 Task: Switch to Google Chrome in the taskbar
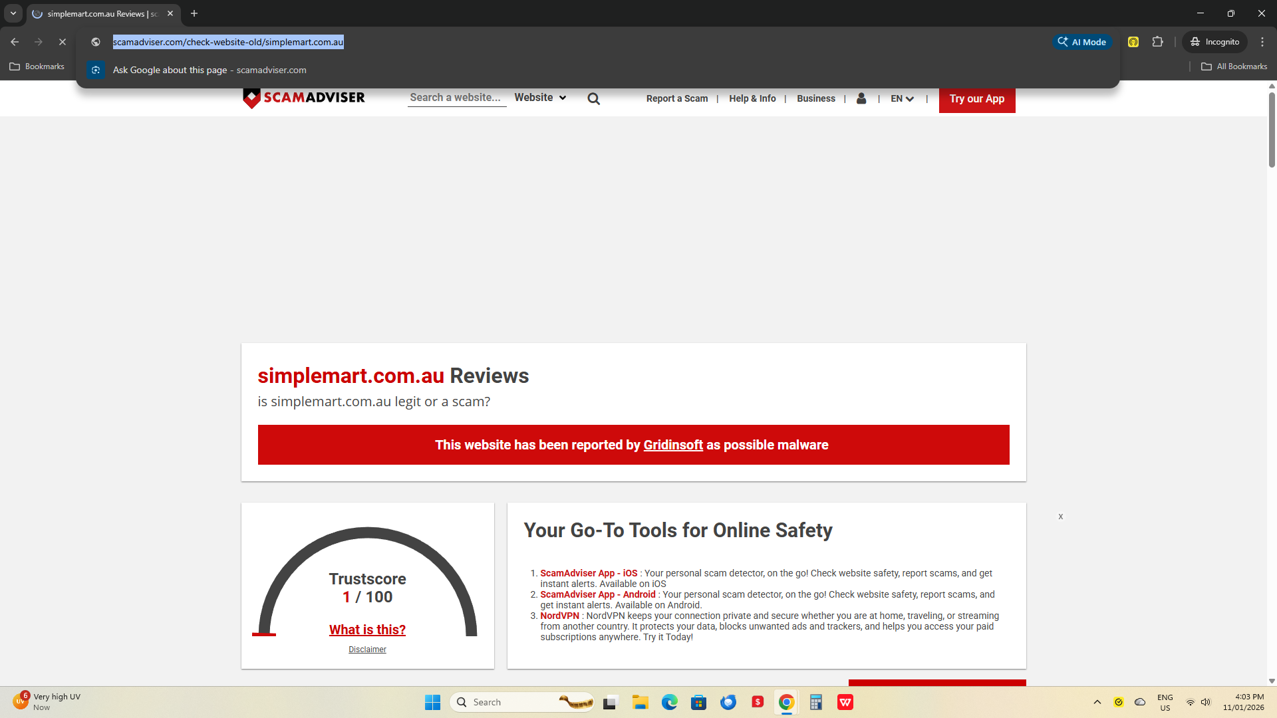point(786,702)
